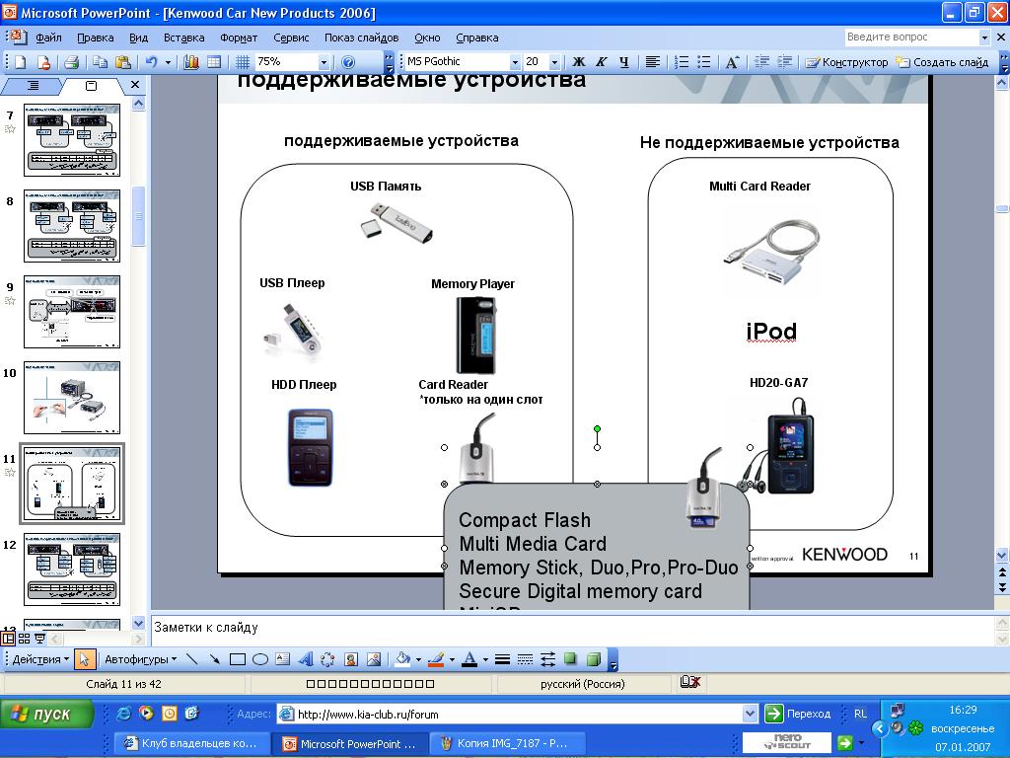Select the Rectangle drawing tool
This screenshot has width=1010, height=758.
[x=238, y=659]
